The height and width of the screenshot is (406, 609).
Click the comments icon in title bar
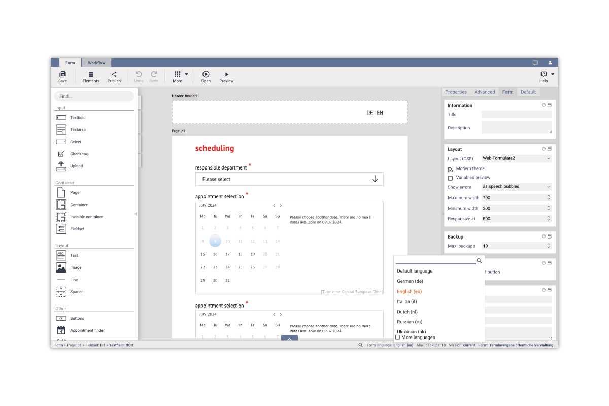coord(535,63)
